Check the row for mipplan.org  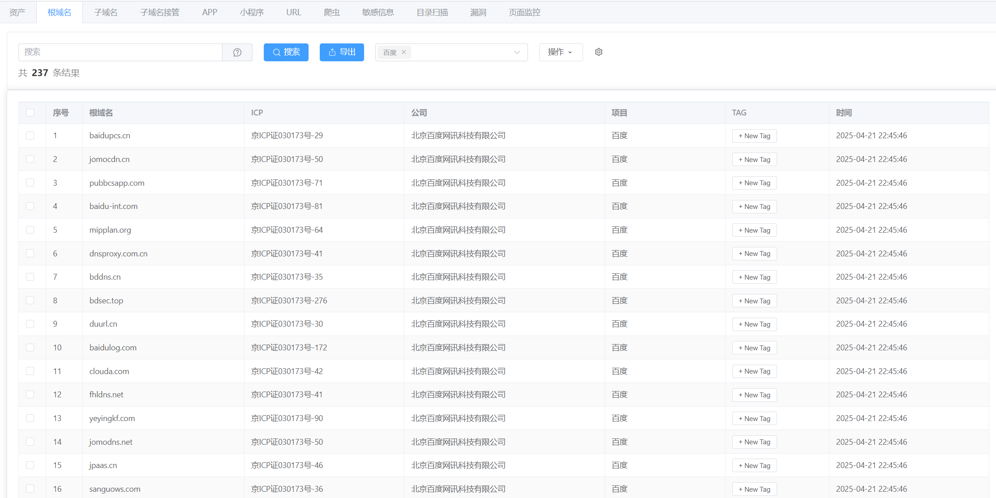(x=30, y=230)
